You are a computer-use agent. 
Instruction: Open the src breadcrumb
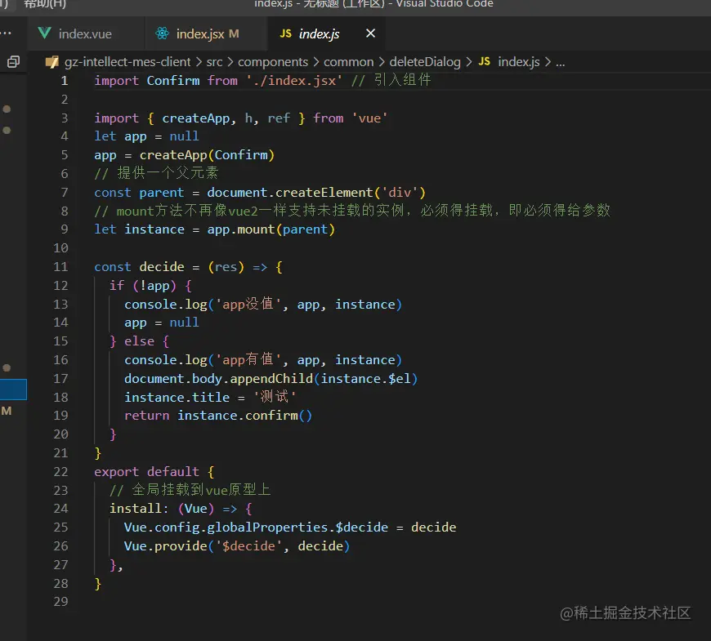pyautogui.click(x=214, y=61)
